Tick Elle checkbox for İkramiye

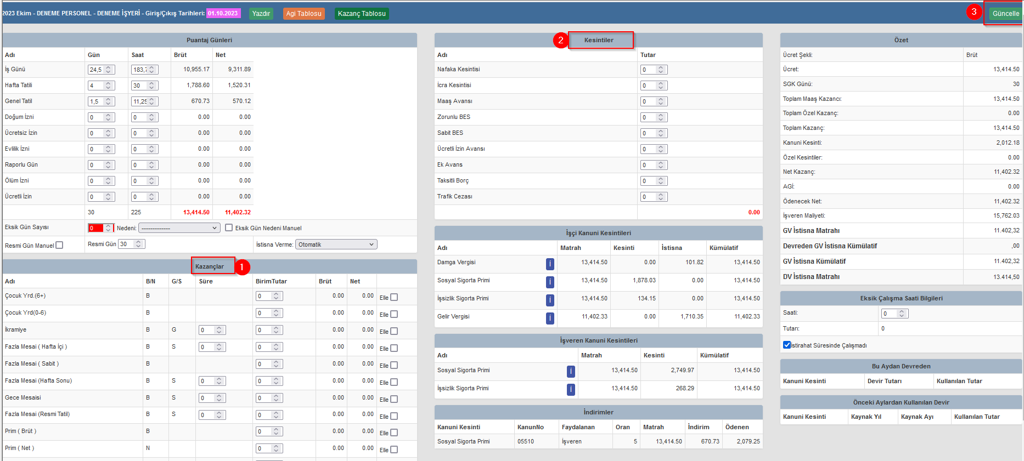(x=394, y=331)
